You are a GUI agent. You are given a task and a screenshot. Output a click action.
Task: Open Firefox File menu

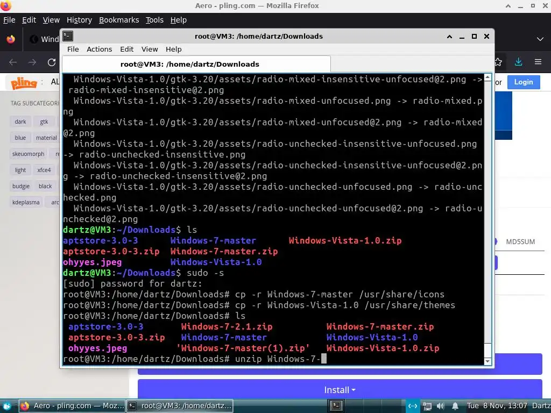(9, 20)
